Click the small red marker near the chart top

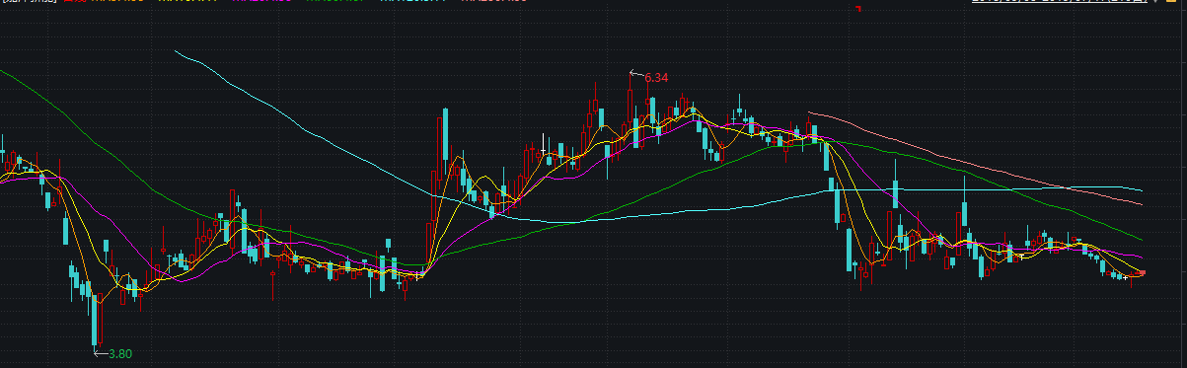click(x=858, y=8)
